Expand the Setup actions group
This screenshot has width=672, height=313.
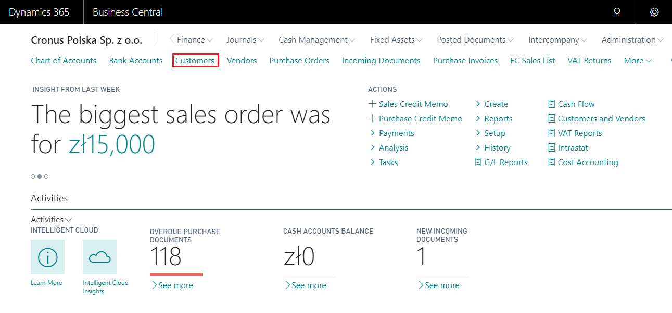coord(490,133)
